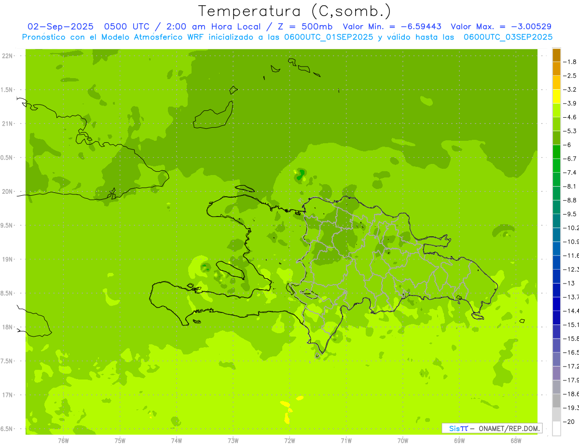This screenshot has width=579, height=447.
Task: Click the "70W" longitude label
Action: pos(402,441)
